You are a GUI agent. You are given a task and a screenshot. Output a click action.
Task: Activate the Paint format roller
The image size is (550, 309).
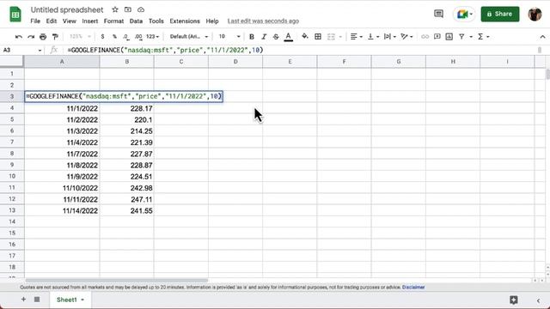[55, 36]
